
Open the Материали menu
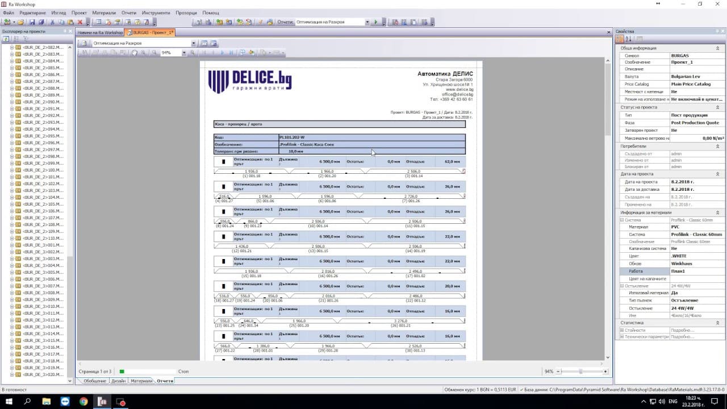(x=104, y=12)
